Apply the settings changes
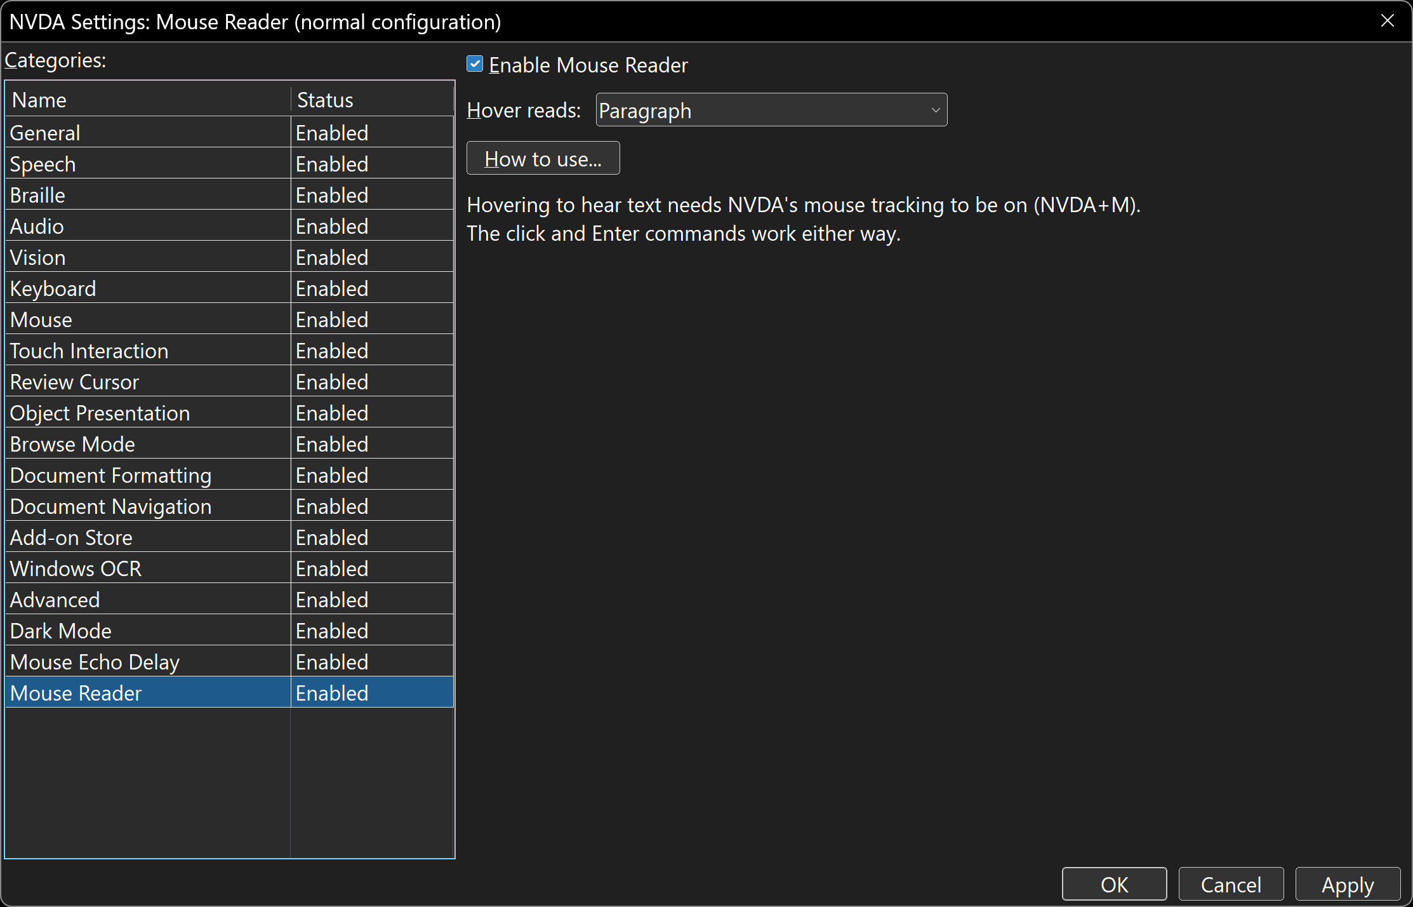This screenshot has width=1413, height=907. coord(1348,883)
